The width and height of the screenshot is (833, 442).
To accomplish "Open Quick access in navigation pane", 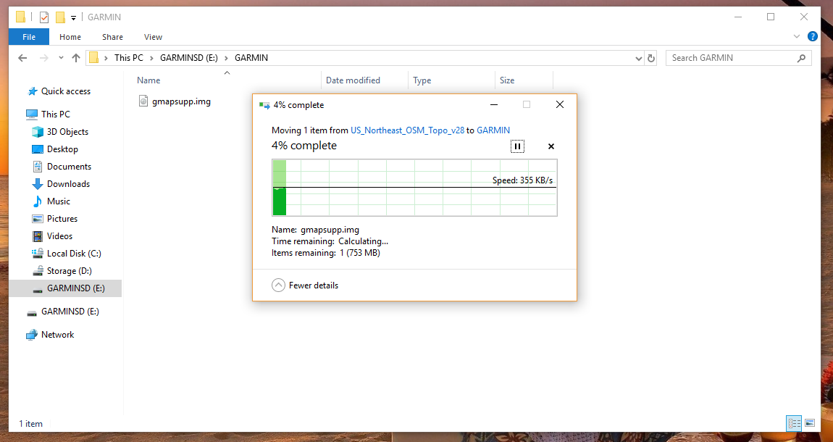I will click(x=66, y=91).
